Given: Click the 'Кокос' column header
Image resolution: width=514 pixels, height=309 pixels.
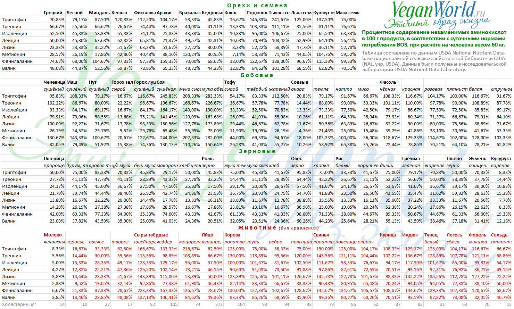Looking at the screenshot, I should coord(231,12).
